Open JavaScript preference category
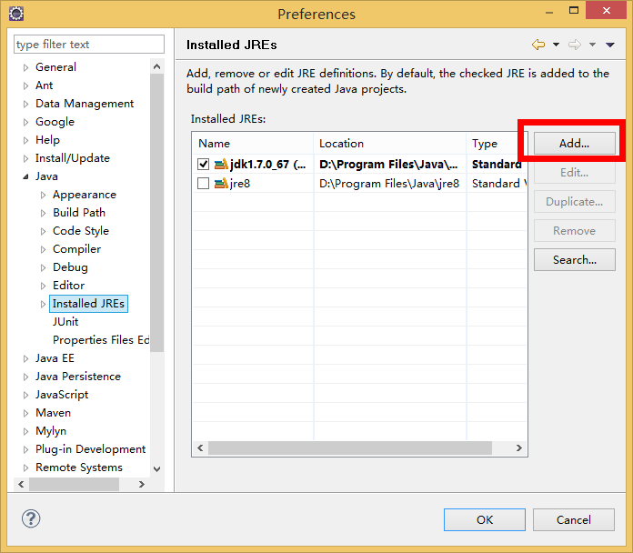This screenshot has width=633, height=553. 62,395
